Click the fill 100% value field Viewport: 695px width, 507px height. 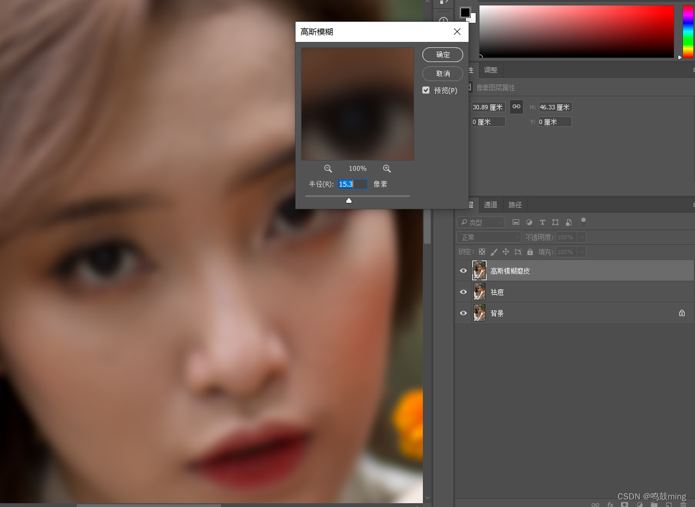pos(566,252)
